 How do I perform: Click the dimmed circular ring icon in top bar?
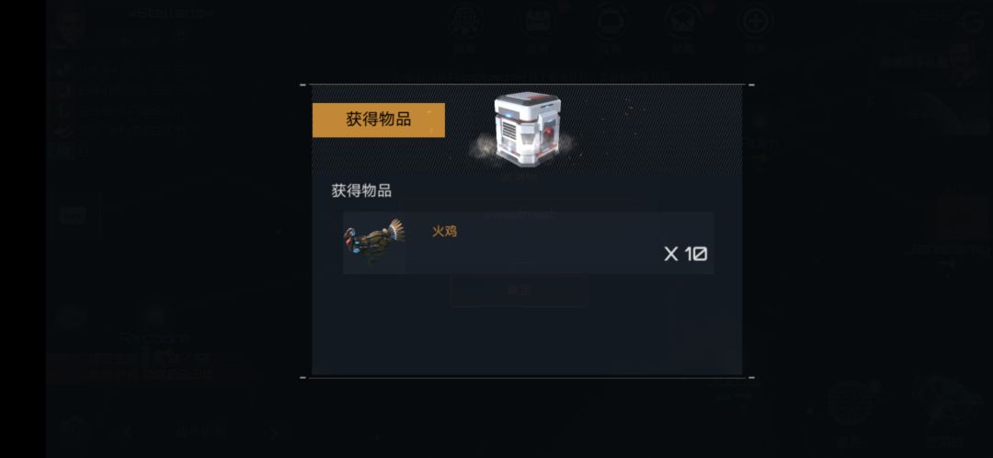click(611, 21)
